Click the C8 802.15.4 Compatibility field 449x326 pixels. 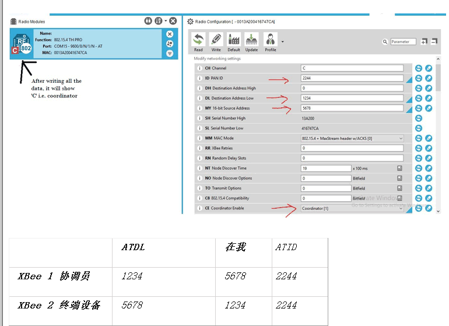coord(326,198)
